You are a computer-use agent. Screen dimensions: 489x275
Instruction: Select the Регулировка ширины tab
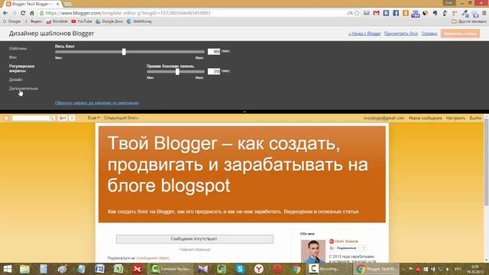21,69
